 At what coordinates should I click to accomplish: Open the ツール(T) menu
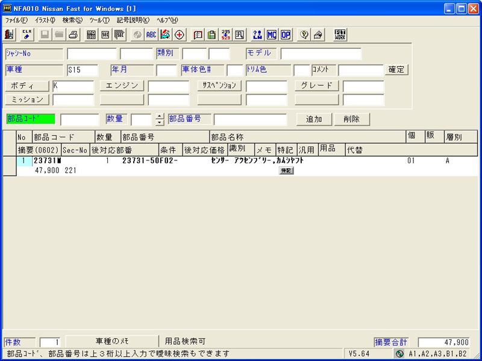tap(99, 20)
